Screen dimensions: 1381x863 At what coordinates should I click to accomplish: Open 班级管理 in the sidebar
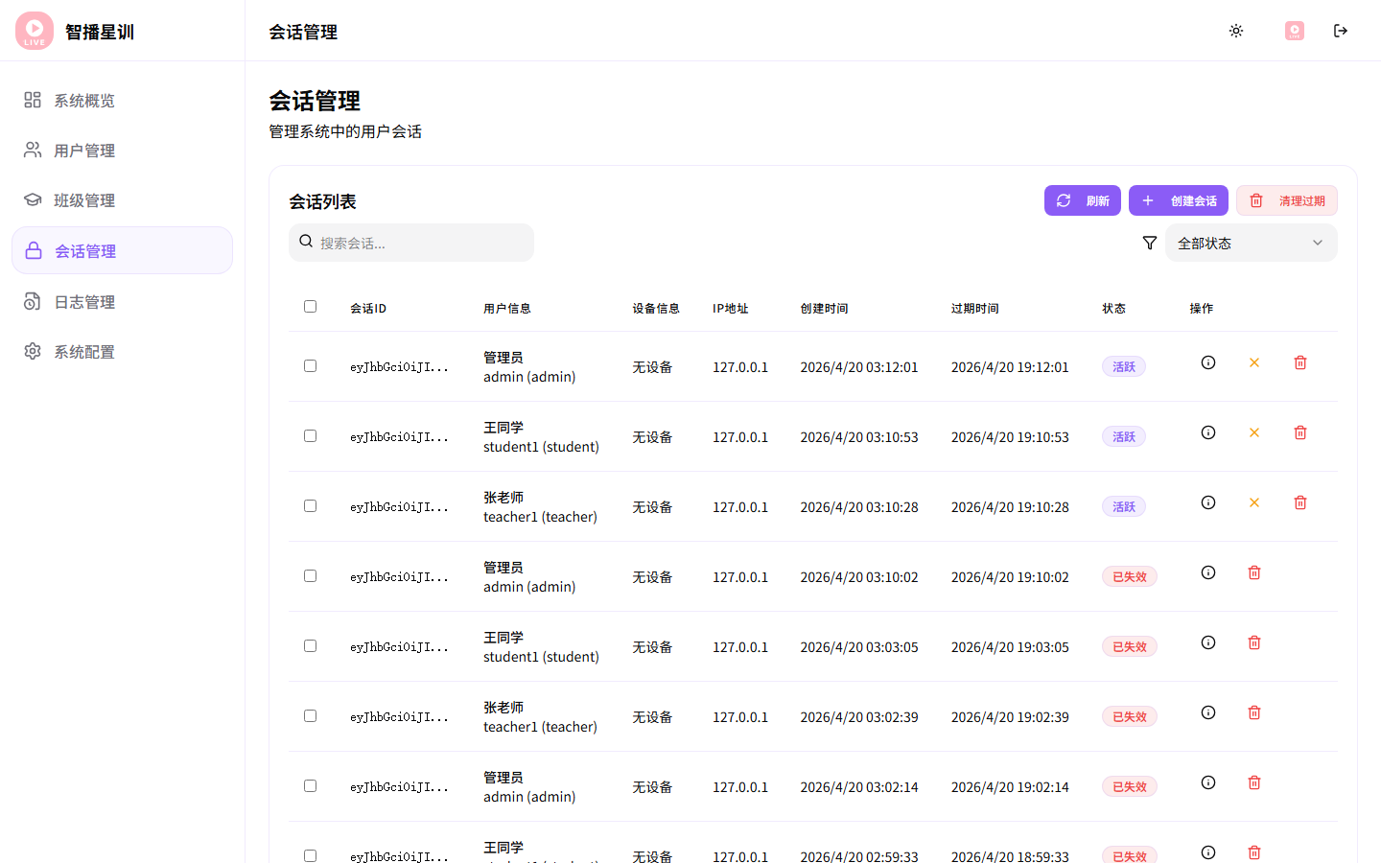click(122, 200)
